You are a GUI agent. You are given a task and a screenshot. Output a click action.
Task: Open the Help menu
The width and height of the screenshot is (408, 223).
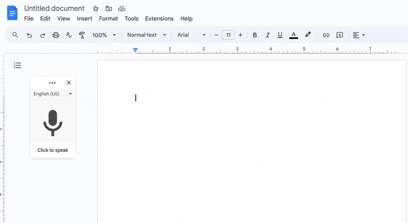pos(186,19)
